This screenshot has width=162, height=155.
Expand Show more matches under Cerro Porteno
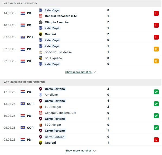point(78,151)
